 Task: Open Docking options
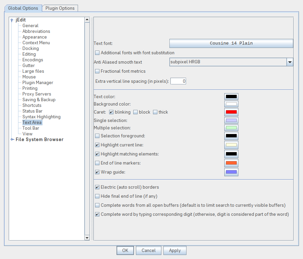tap(30, 48)
